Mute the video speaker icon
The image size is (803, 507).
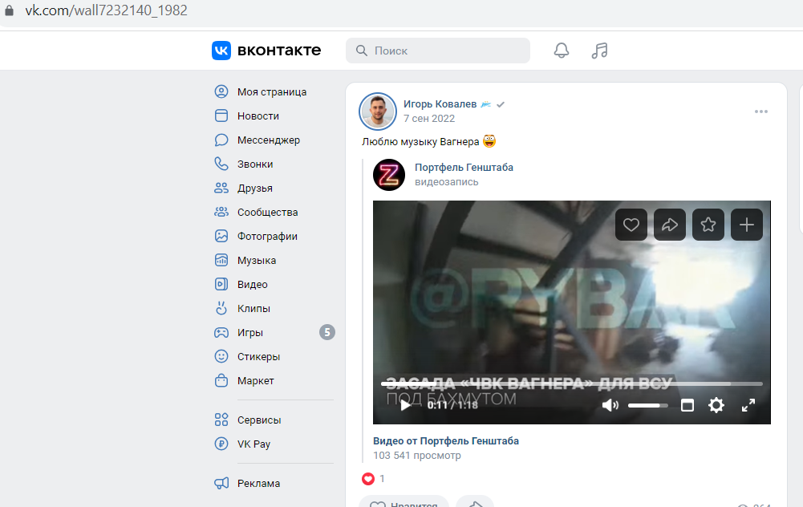(610, 406)
